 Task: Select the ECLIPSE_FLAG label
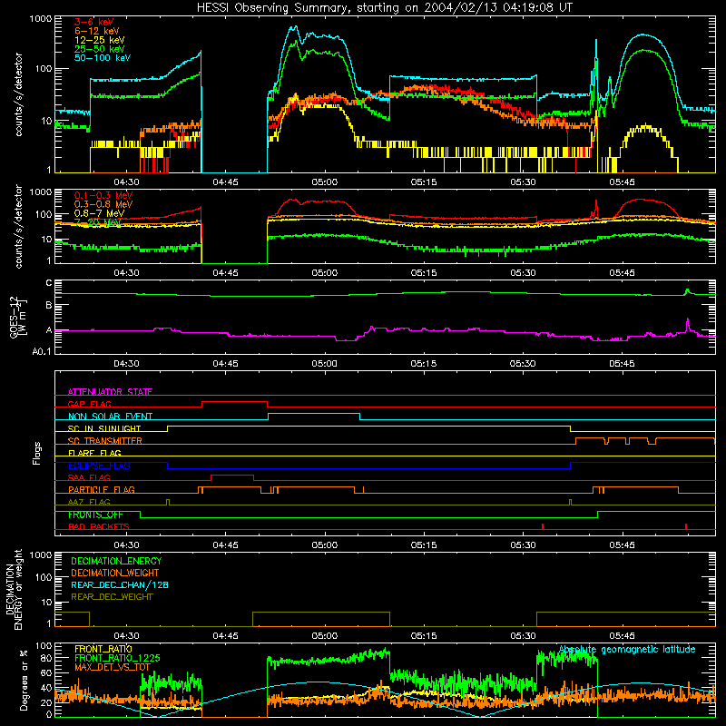(99, 466)
